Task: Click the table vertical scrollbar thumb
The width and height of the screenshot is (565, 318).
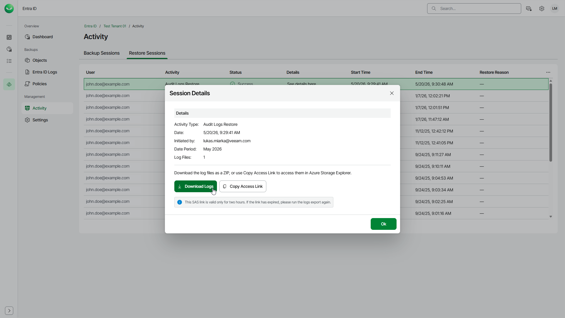Action: click(551, 122)
